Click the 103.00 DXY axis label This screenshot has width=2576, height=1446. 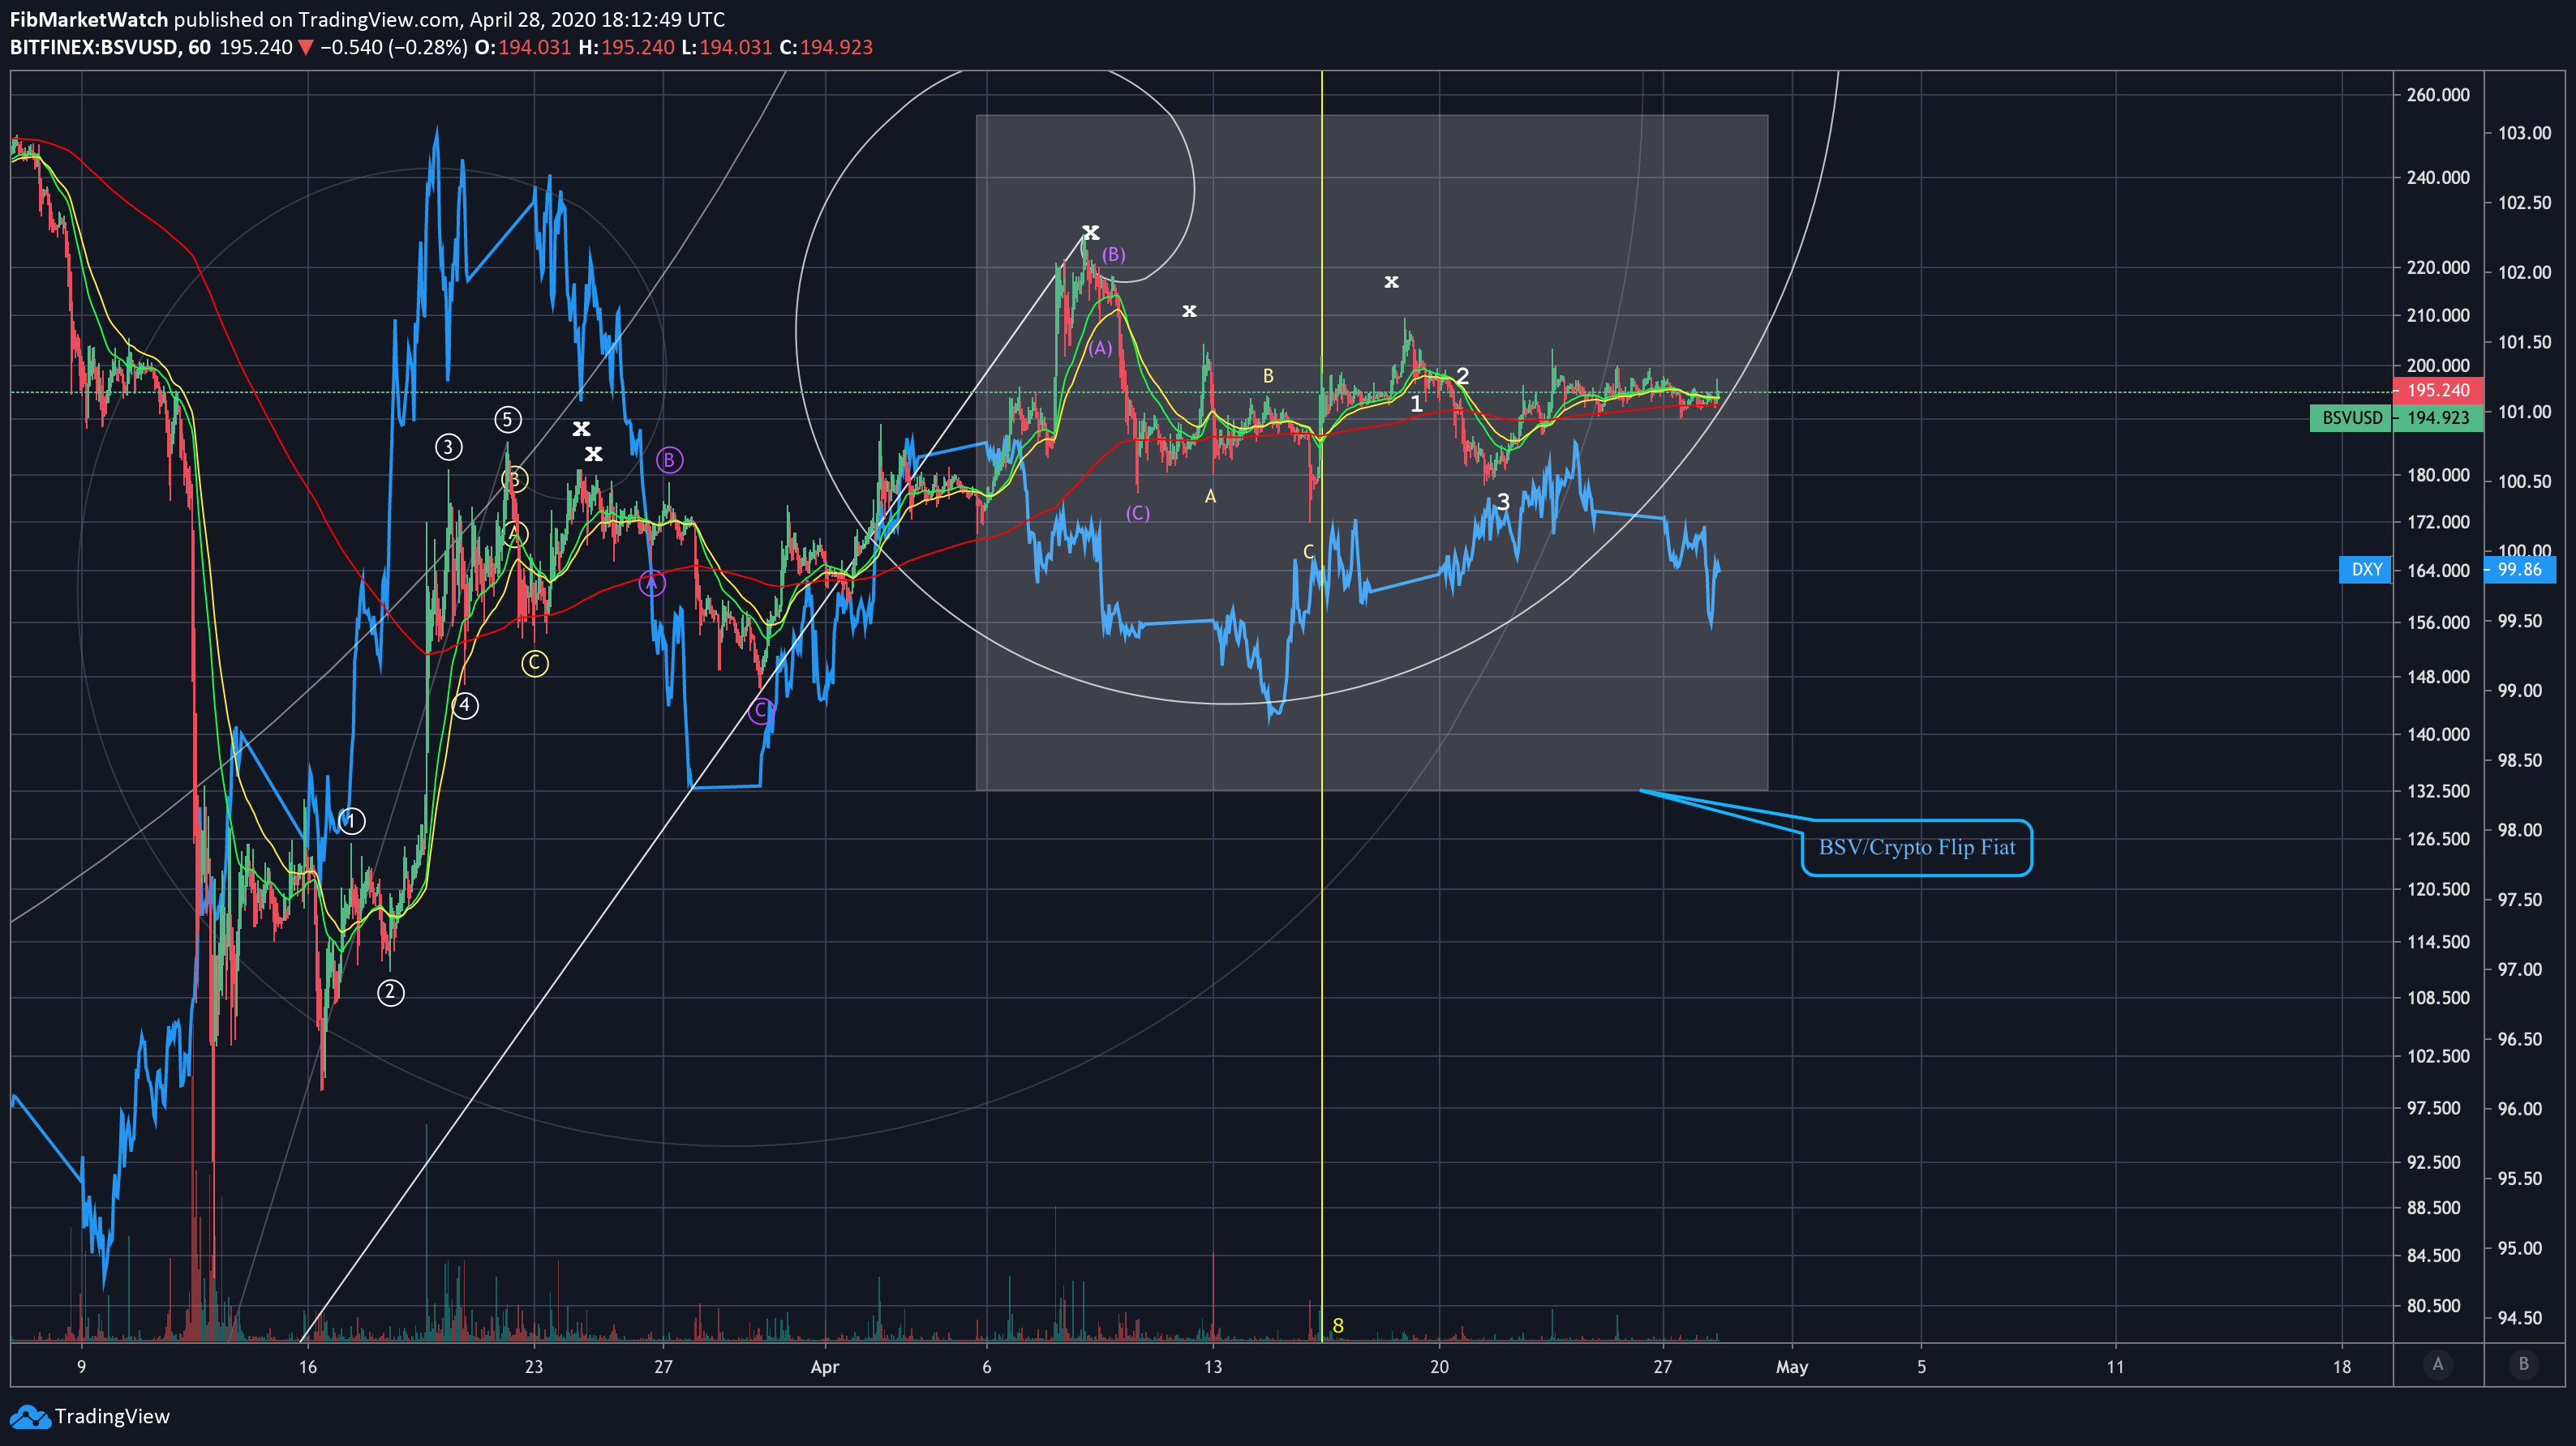pos(2524,133)
